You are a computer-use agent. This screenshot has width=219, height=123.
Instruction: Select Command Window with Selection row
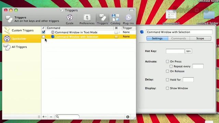pyautogui.click(x=89, y=37)
